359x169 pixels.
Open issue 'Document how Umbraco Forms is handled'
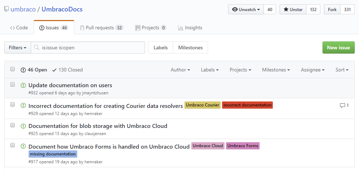click(109, 146)
